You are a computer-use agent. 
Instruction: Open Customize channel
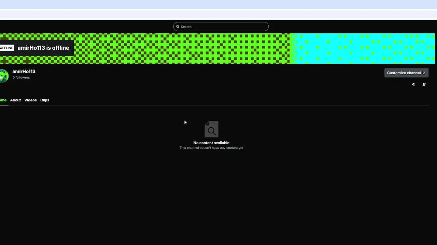[406, 73]
